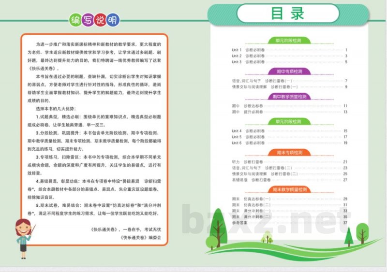Click page number 1 beside Unit 1
The image size is (387, 272).
point(346,50)
